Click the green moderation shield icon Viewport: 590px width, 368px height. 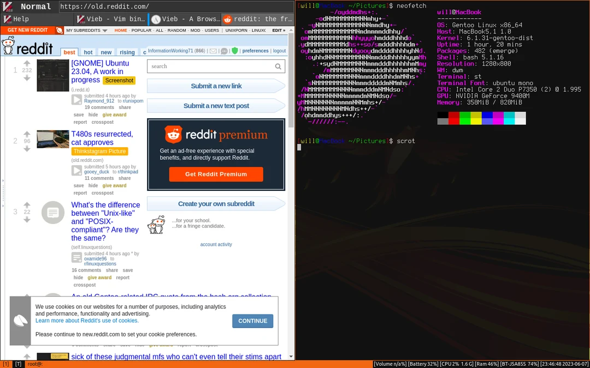pyautogui.click(x=235, y=51)
